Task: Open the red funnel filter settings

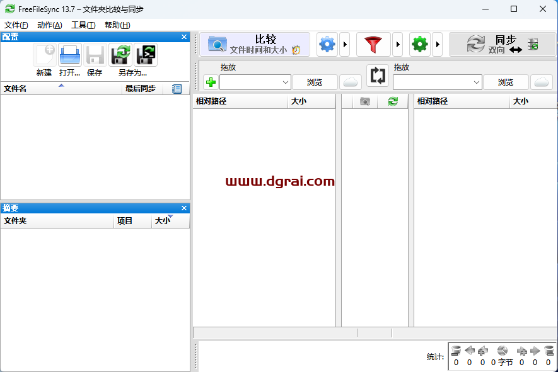Action: tap(373, 45)
